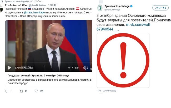Click the 11:15 - 2018年10月2日 timestamp
This screenshot has width=171, height=108.
click(x=106, y=91)
